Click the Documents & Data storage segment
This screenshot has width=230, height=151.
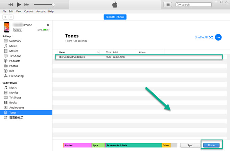[x=133, y=145]
